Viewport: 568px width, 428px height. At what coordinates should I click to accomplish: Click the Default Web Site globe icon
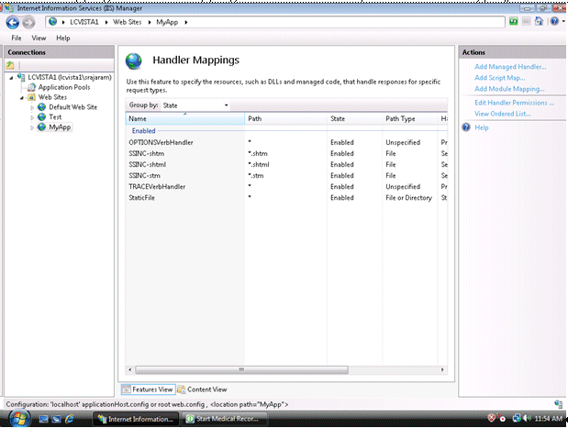(x=42, y=107)
